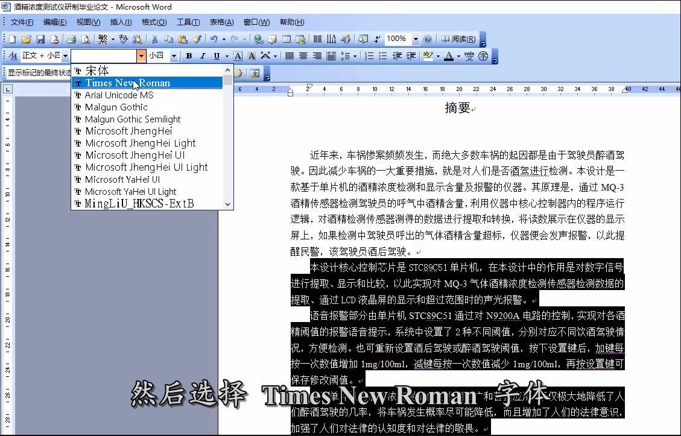Copy the selected text
This screenshot has width=681, height=436.
coord(168,40)
